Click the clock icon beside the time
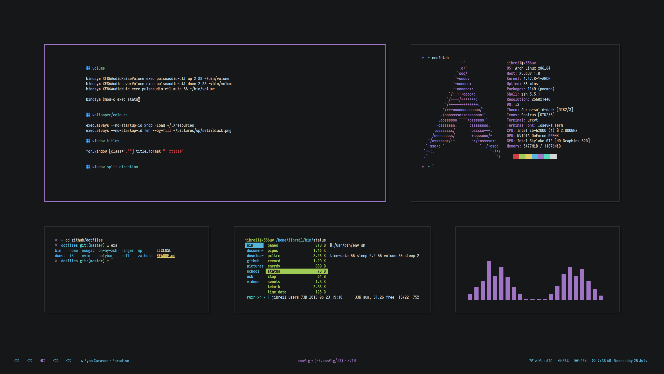The height and width of the screenshot is (374, 664). [x=593, y=360]
